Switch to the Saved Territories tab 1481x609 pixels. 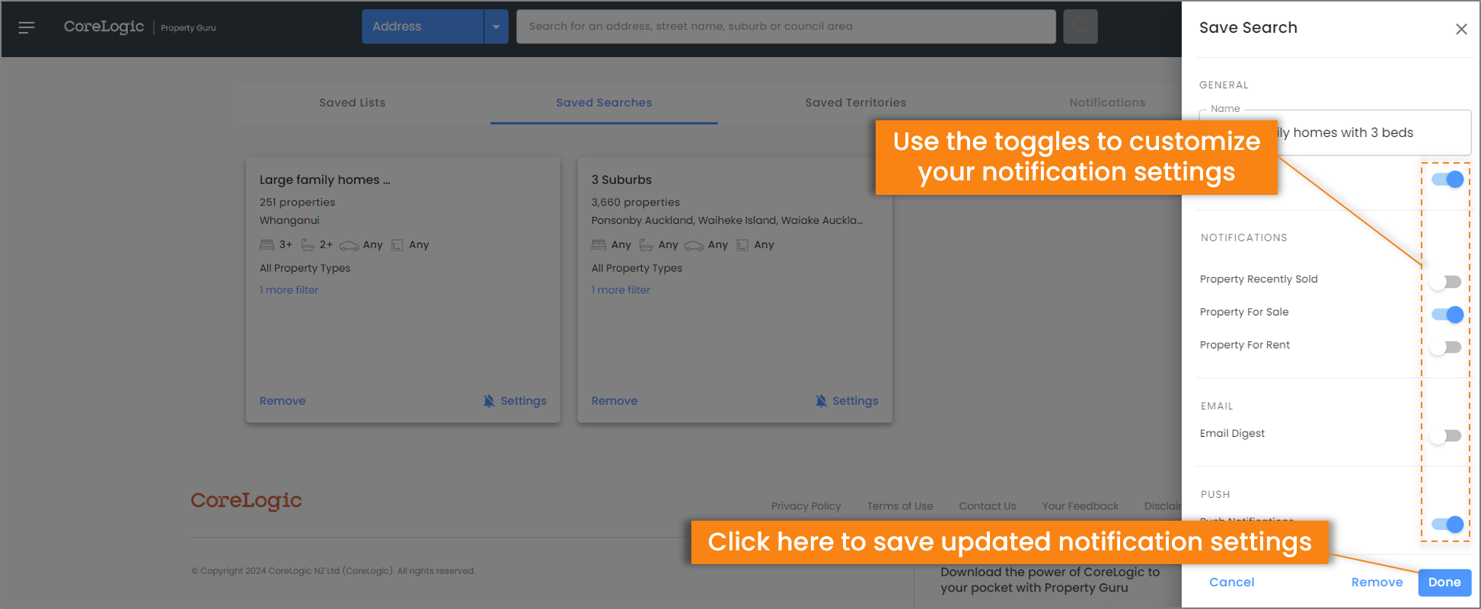click(x=856, y=103)
